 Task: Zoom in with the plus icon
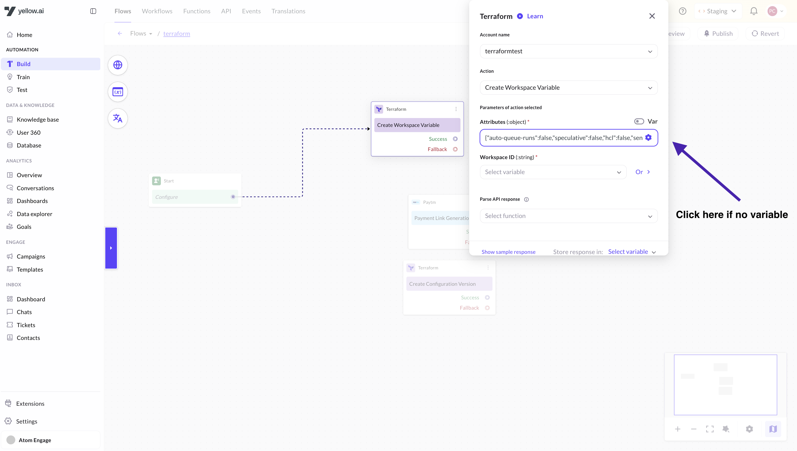coord(678,429)
